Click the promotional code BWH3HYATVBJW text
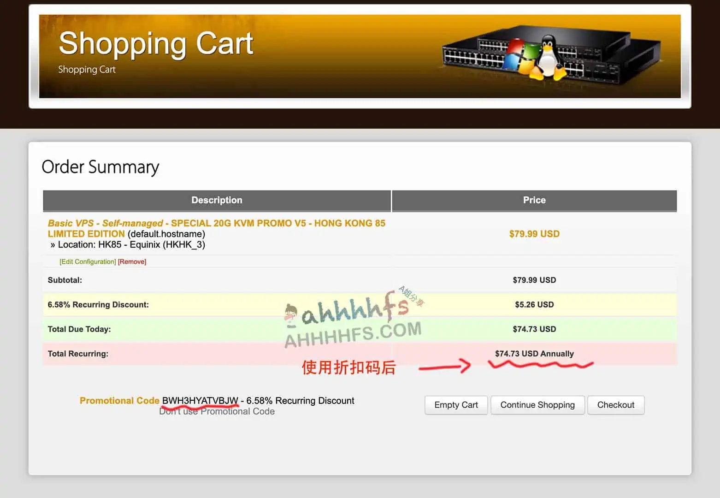 (x=199, y=401)
